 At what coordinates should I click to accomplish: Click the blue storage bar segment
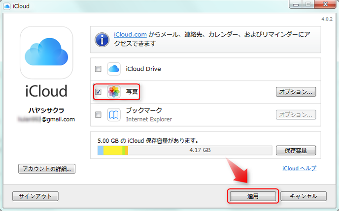pos(101,150)
